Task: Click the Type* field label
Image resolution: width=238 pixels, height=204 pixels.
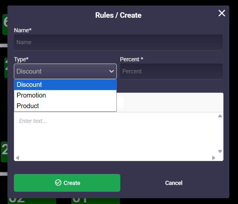Action: (21, 59)
